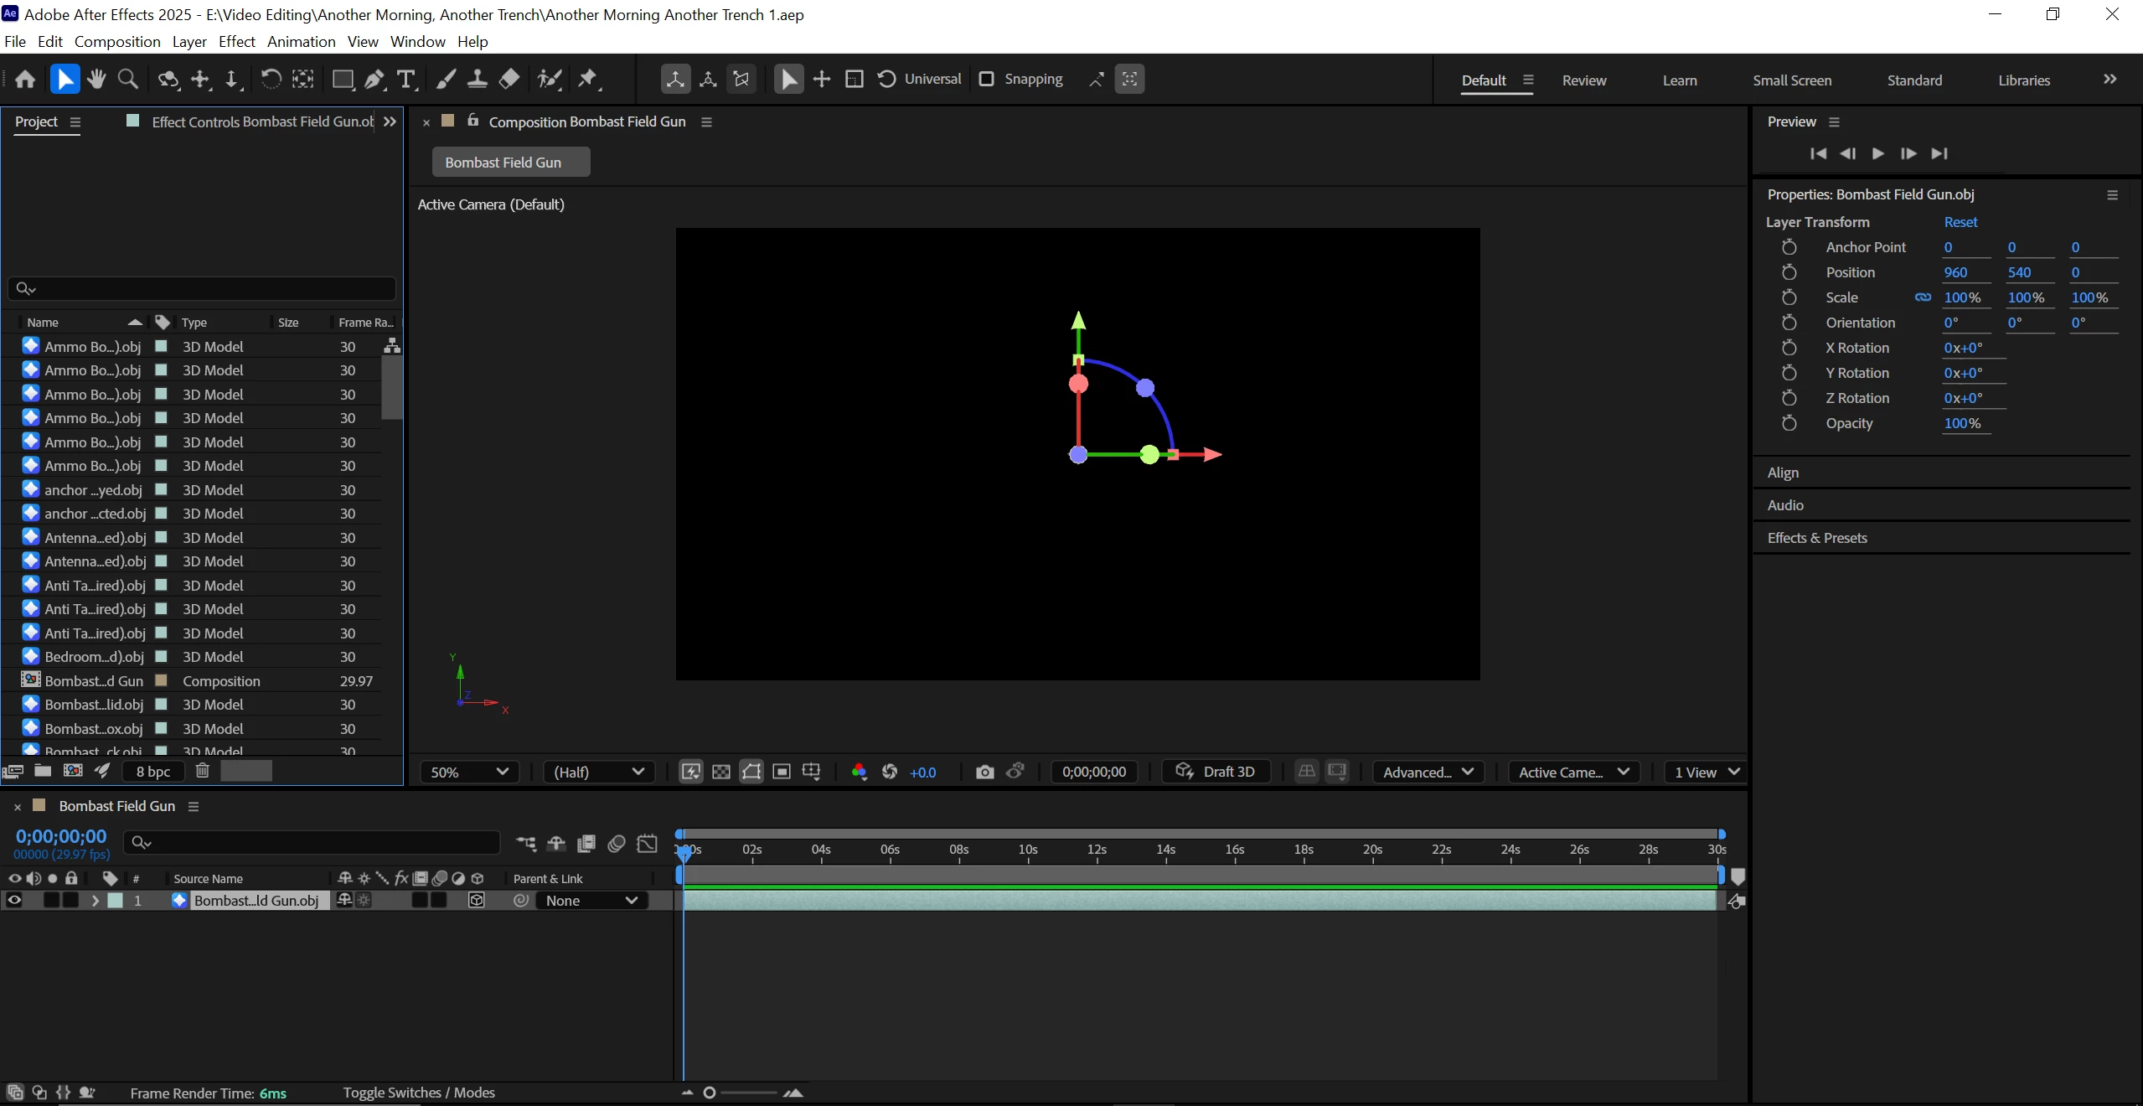Expand layer 1 properties in the timeline
The width and height of the screenshot is (2143, 1106).
95,900
